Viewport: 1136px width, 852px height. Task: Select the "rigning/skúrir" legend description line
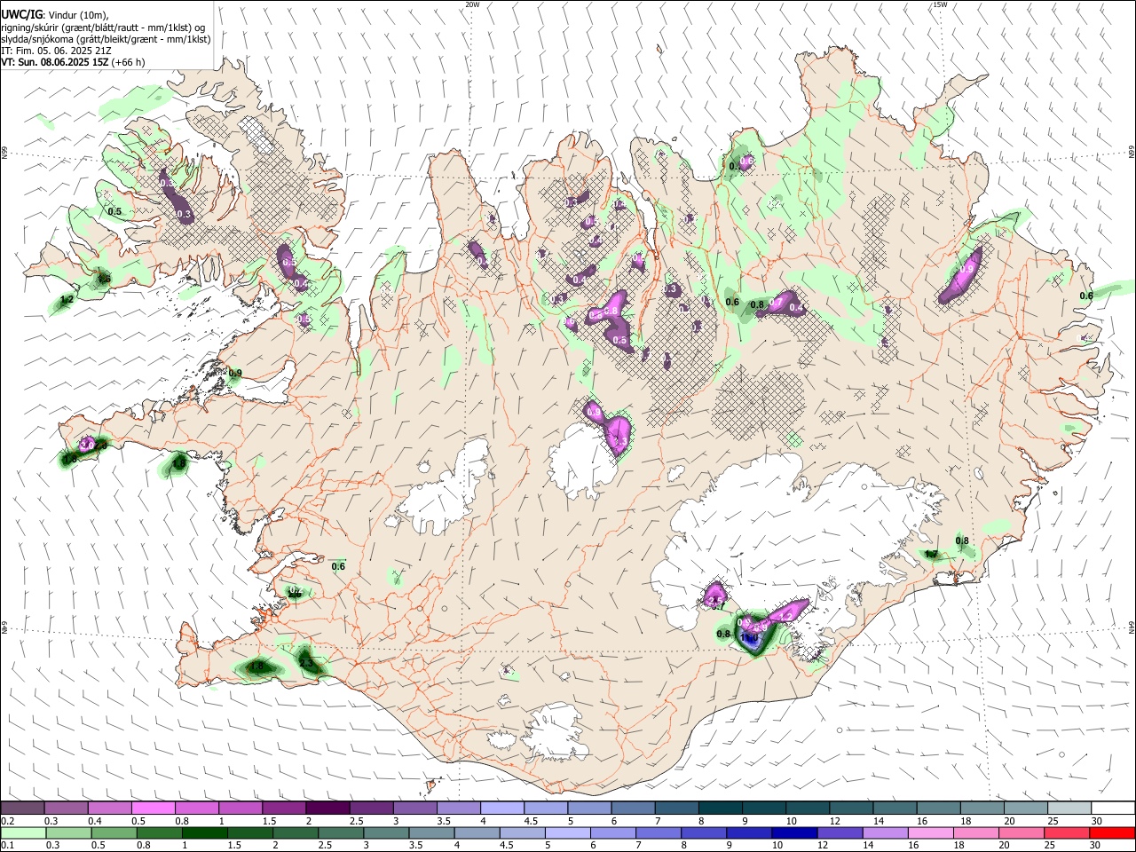(x=104, y=28)
